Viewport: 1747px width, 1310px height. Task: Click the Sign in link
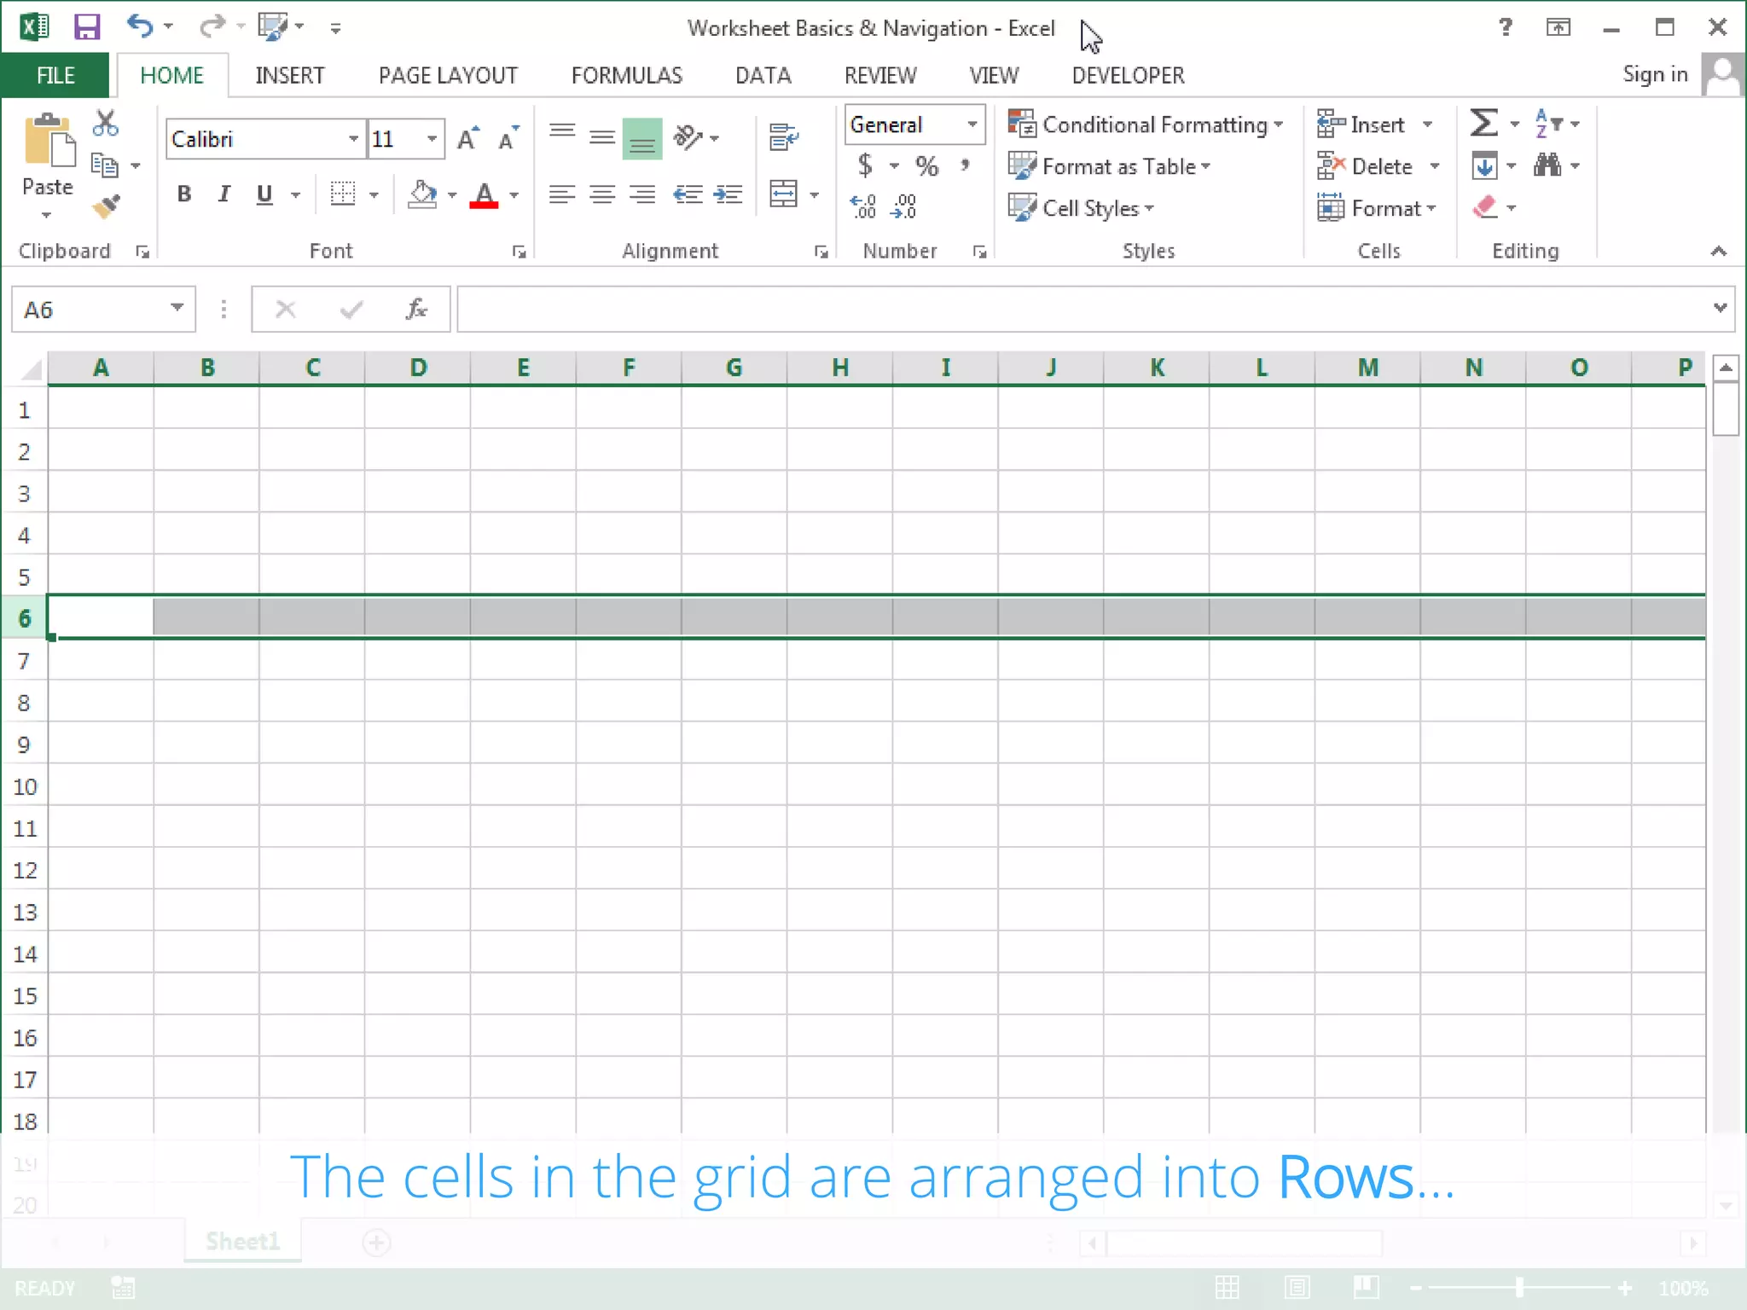pos(1655,74)
